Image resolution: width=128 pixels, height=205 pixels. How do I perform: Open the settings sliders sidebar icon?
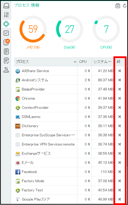[6, 15]
